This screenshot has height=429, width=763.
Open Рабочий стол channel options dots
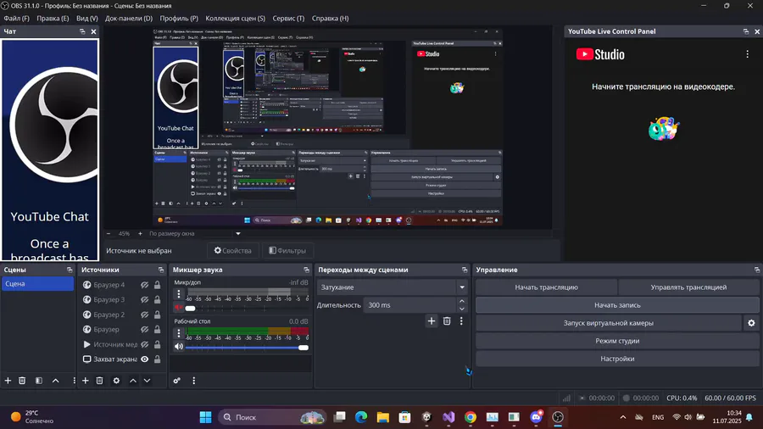pos(179,332)
